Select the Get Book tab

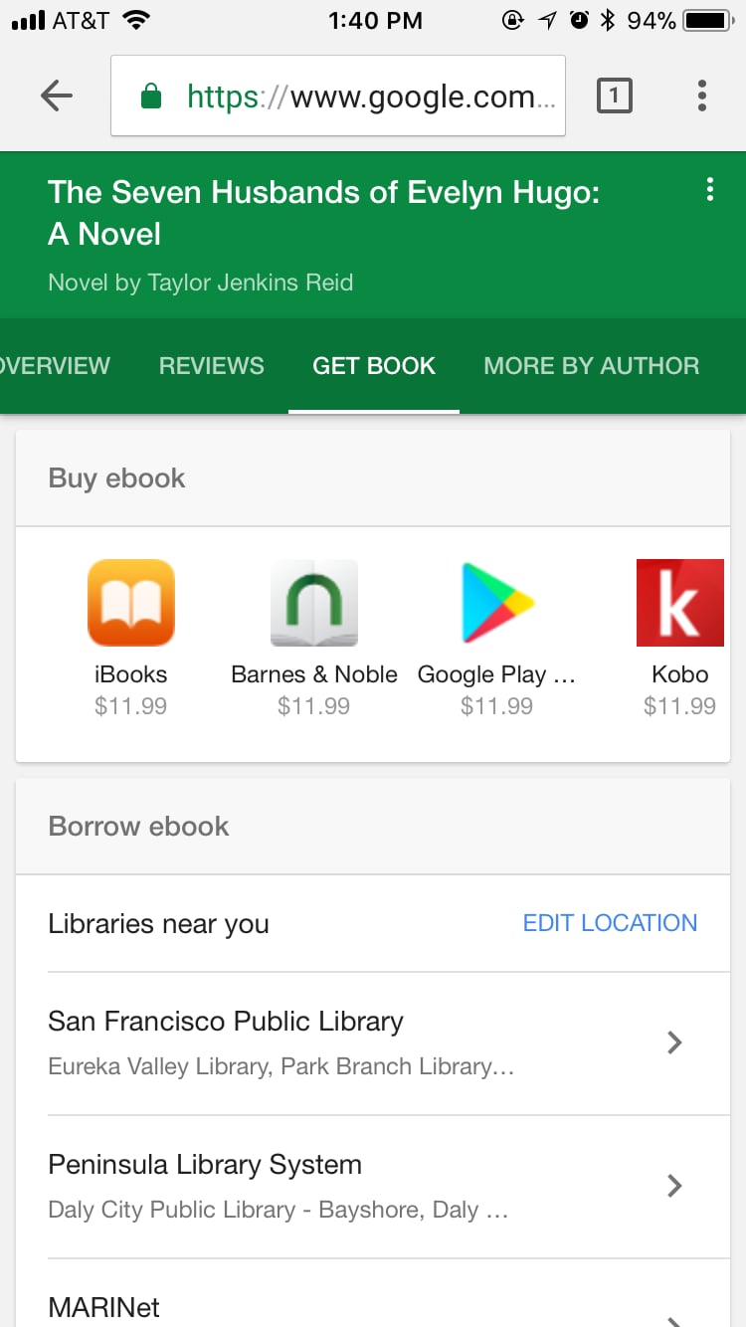coord(374,366)
